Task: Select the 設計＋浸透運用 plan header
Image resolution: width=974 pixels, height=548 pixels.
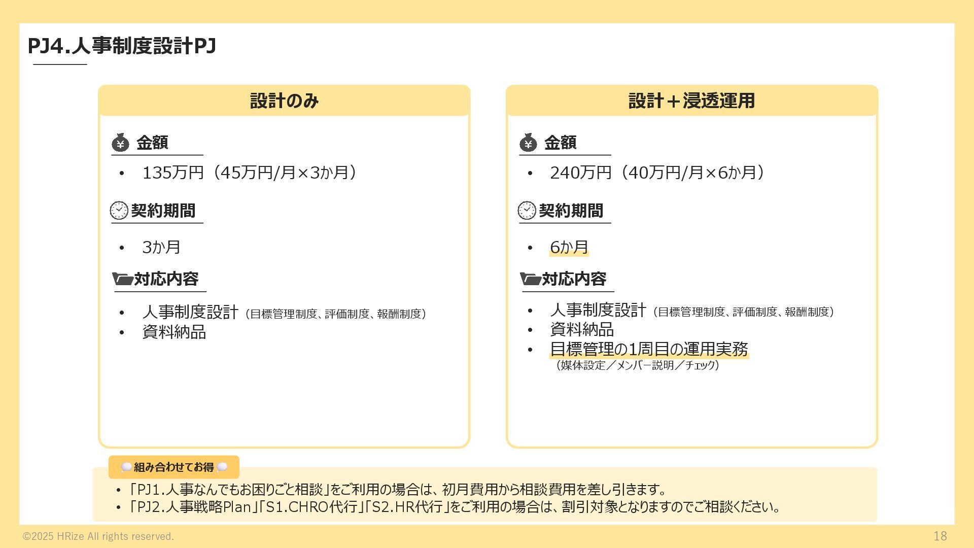Action: coord(691,100)
